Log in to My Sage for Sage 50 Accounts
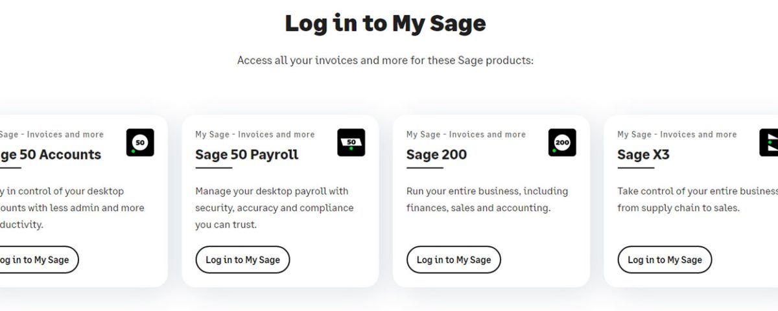This screenshot has height=311, width=778. 38,260
